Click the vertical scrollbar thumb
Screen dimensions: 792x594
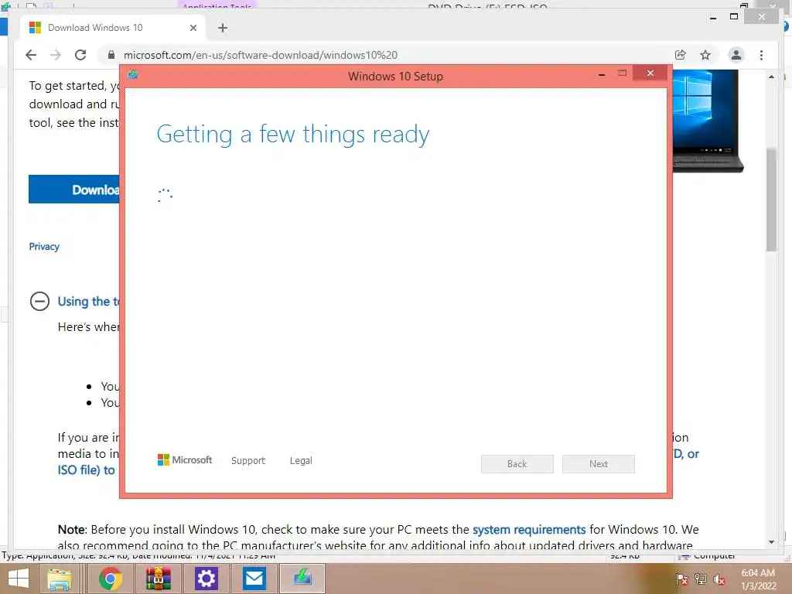(771, 199)
